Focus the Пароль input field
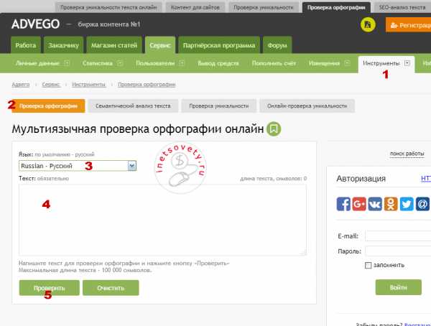Viewport: 431px width, 326px height. pyautogui.click(x=398, y=251)
